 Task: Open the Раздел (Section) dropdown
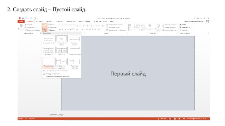(52, 30)
